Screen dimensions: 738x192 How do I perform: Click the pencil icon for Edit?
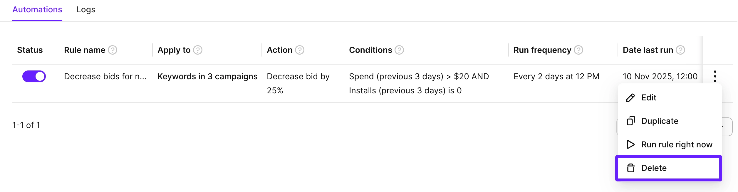coord(630,98)
